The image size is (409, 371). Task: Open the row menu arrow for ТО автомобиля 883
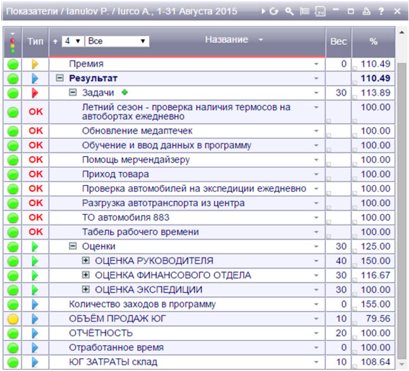(x=316, y=217)
